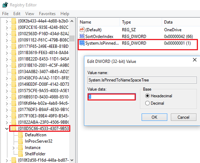Click the tree pane scrollbar thumb
Image resolution: width=200 pixels, height=163 pixels.
coord(72,38)
